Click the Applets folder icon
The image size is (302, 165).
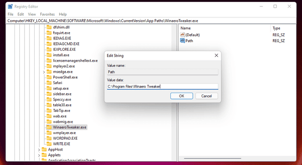(x=44, y=155)
